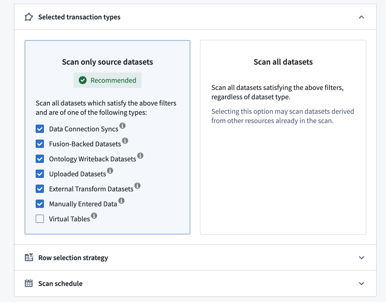Screen dimensions: 386x302
Task: Expand the Scan schedule section
Action: pyautogui.click(x=361, y=283)
